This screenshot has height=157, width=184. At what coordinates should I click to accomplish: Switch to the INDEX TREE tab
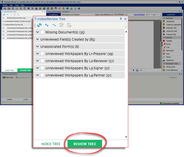point(51,144)
